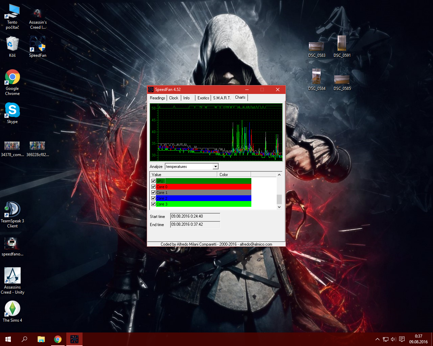This screenshot has height=346, width=433.
Task: Open the network status tray icon
Action: coord(386,339)
